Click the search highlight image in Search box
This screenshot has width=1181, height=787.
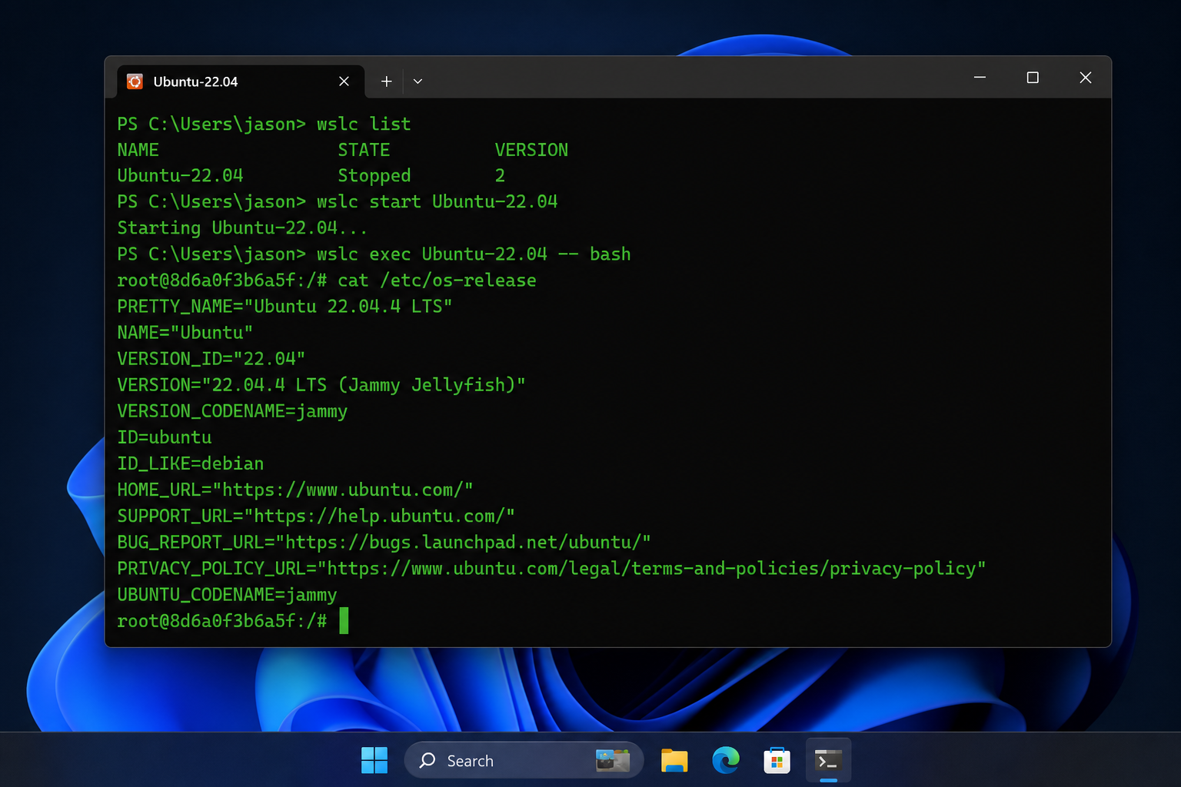click(613, 761)
